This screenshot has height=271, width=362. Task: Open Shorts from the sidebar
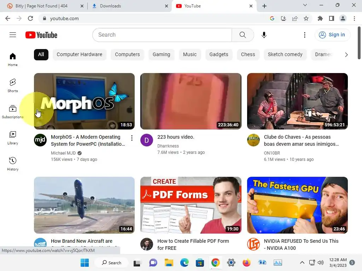[x=13, y=85]
